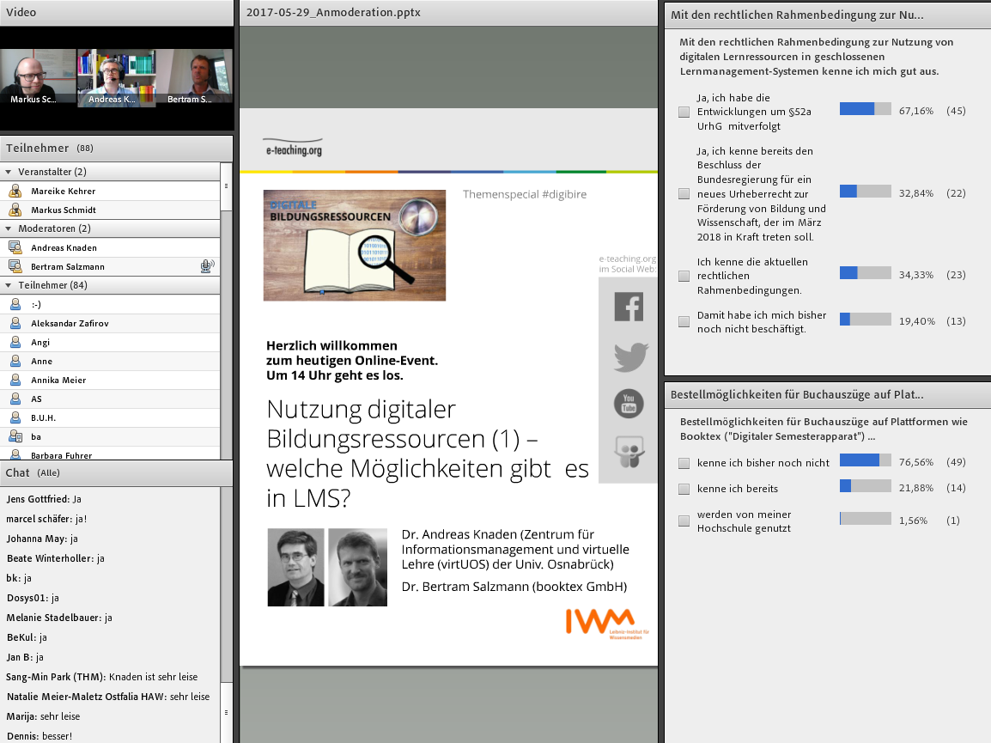The height and width of the screenshot is (743, 991).
Task: Click the presenter icon next to Bertram Salzmann
Action: (x=15, y=266)
